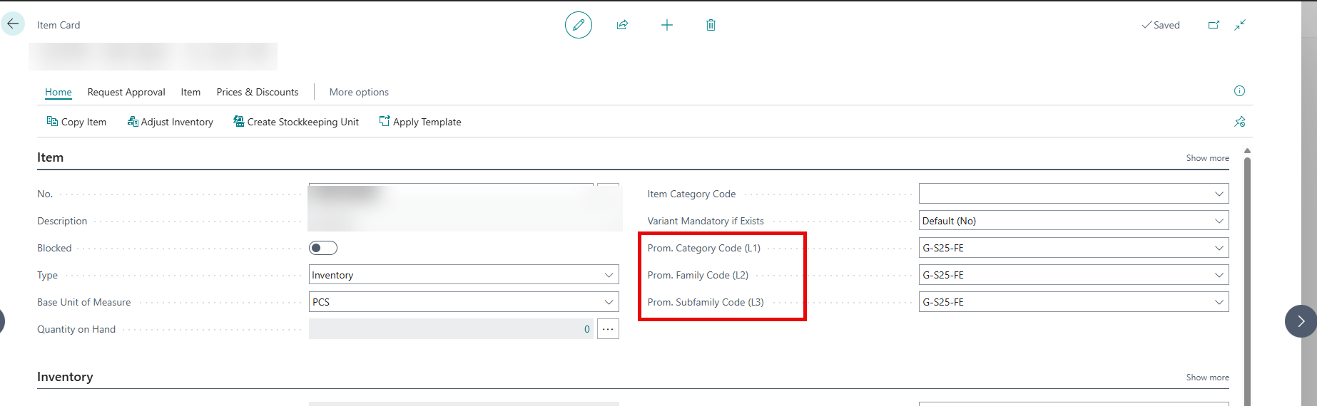Screen dimensions: 1317x406
Task: Go back using the arrow icon
Action: (13, 24)
